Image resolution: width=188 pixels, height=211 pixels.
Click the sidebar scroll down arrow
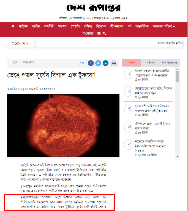coord(178,156)
